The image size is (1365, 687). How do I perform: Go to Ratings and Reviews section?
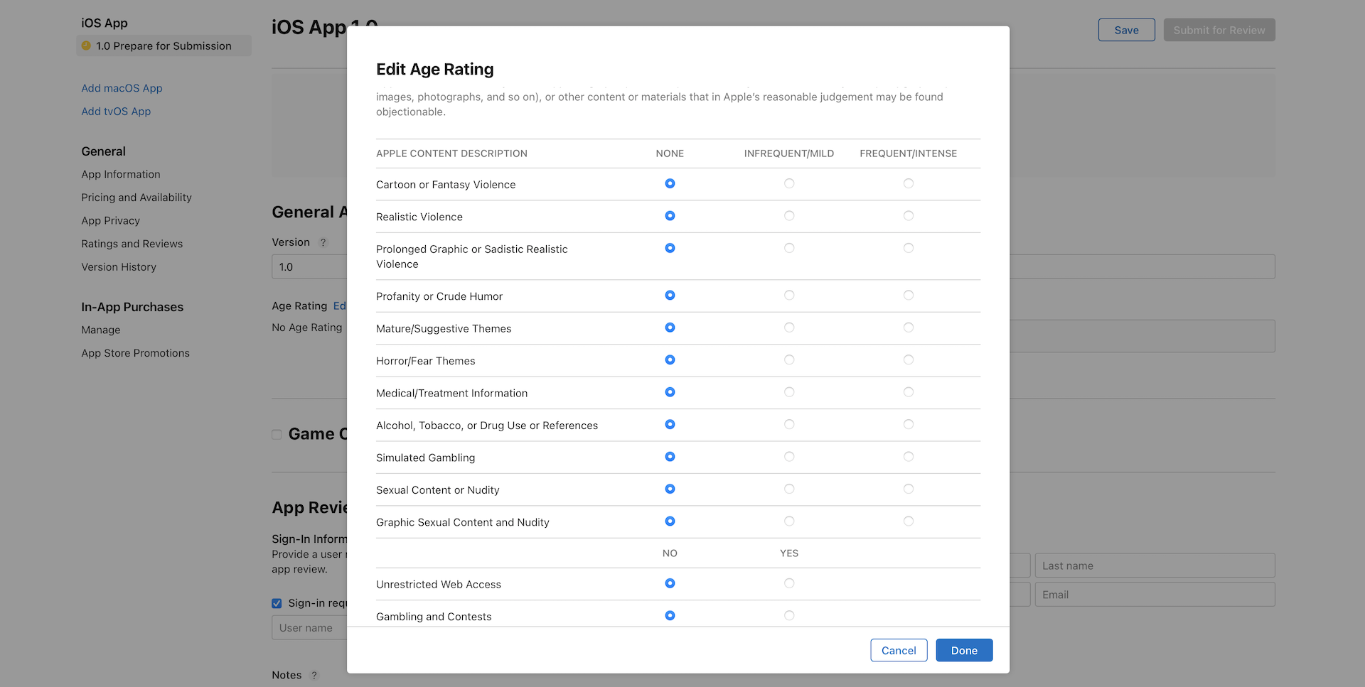point(132,244)
